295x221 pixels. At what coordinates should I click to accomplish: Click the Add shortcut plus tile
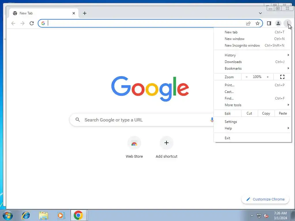[167, 147]
